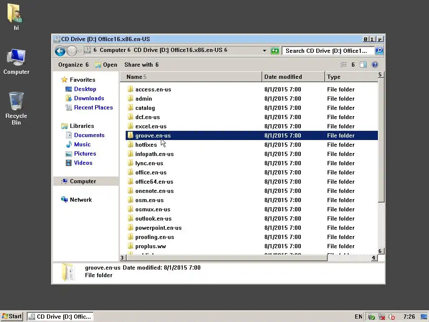Select Libraries in the navigation pane
The width and height of the screenshot is (429, 322).
[78, 126]
